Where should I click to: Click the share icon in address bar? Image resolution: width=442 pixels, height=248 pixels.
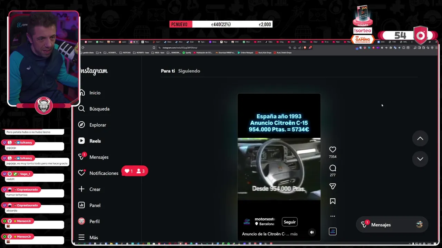click(300, 48)
